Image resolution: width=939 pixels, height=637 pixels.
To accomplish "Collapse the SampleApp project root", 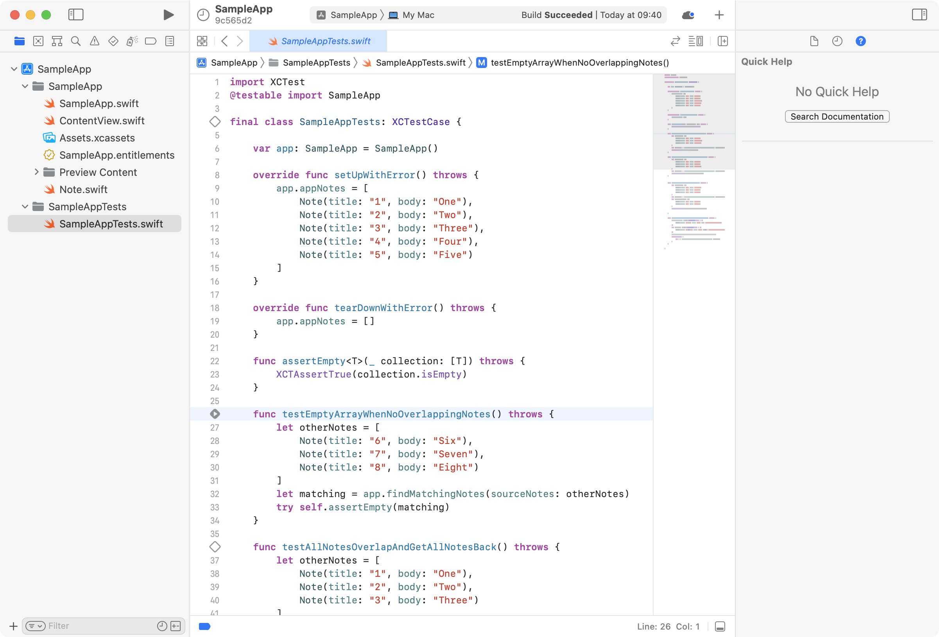I will (x=14, y=69).
